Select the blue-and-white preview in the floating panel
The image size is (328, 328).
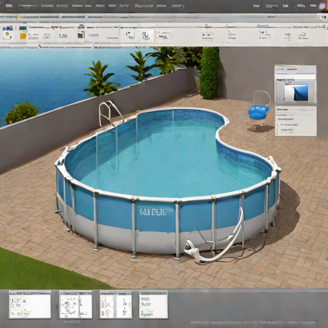[x=296, y=92]
